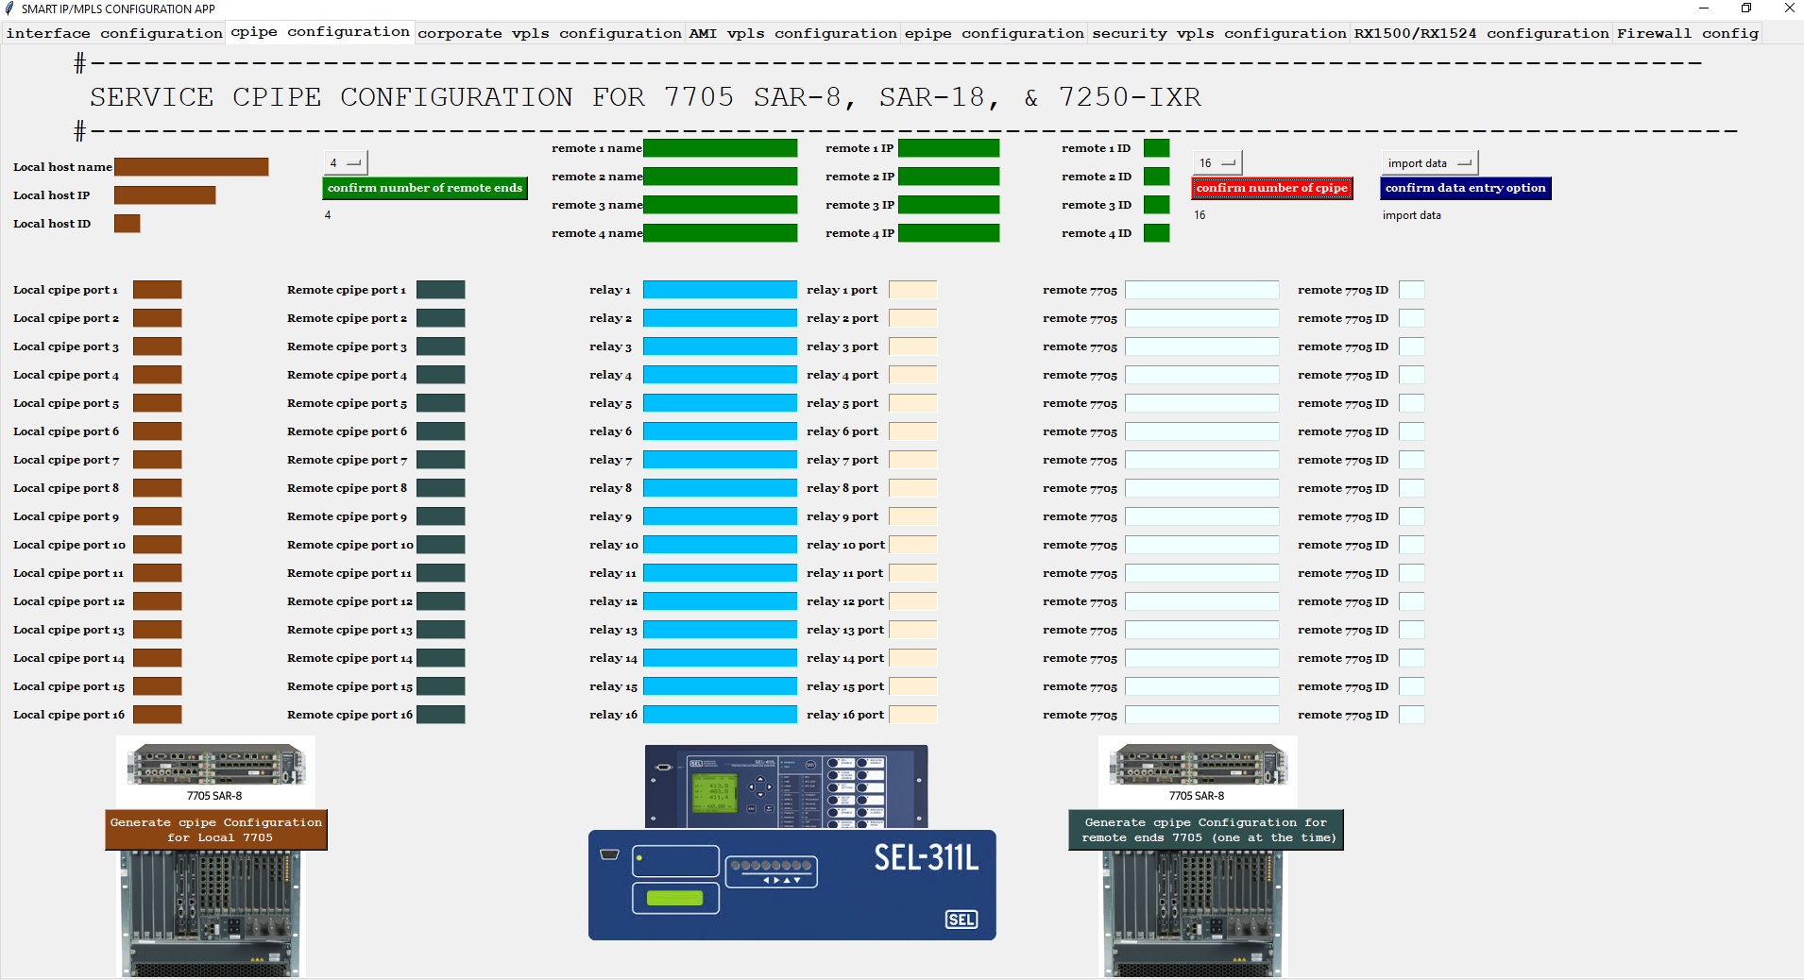
Task: Select the remote 4 name field
Action: pyautogui.click(x=721, y=233)
